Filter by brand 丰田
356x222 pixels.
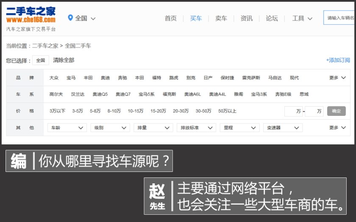88,78
